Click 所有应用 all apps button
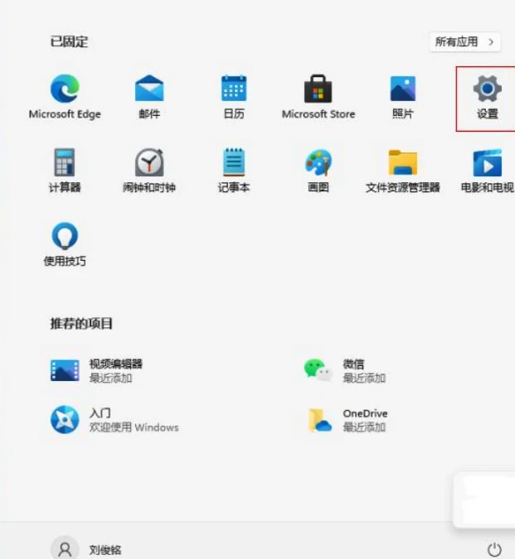Viewport: 515px width, 559px height. [464, 42]
